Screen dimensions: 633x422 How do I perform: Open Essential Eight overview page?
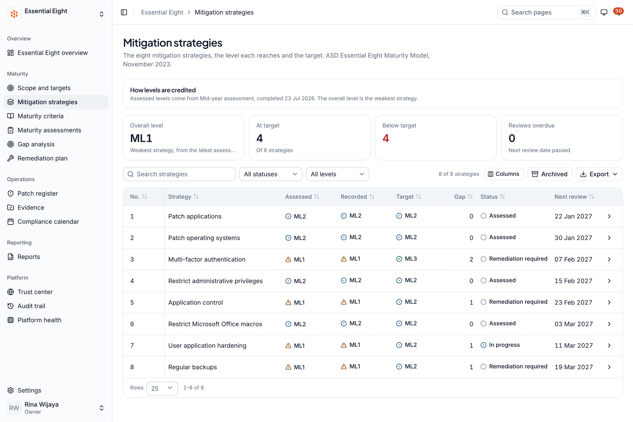[x=56, y=53]
